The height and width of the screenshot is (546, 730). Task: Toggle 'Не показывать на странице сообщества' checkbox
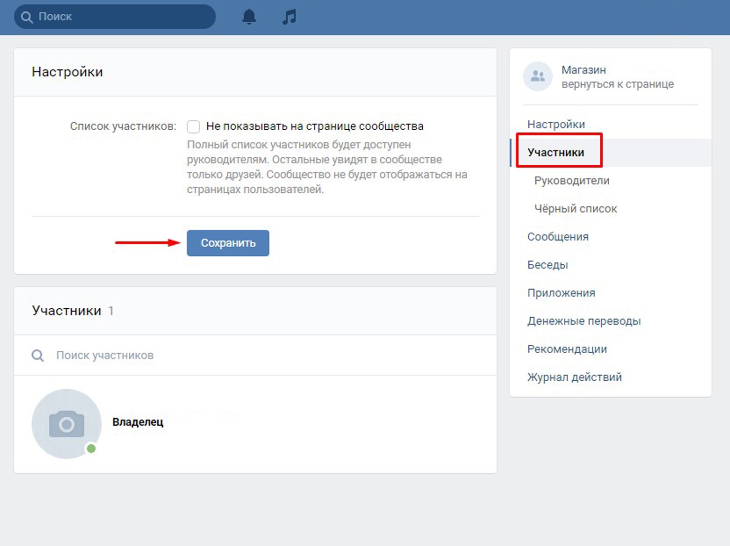193,126
